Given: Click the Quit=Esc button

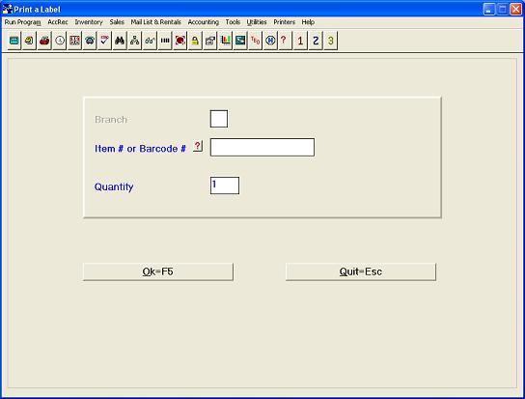Looking at the screenshot, I should click(361, 271).
